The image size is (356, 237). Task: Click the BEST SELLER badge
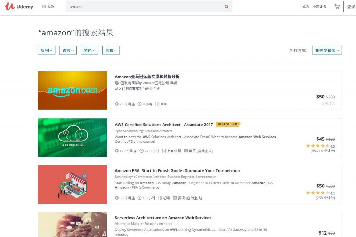coord(228,124)
